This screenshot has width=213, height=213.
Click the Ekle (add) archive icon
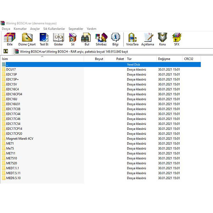click(x=10, y=39)
